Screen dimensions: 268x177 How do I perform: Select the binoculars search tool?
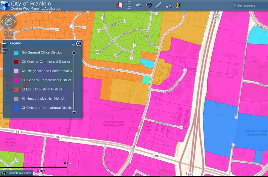tap(149, 5)
